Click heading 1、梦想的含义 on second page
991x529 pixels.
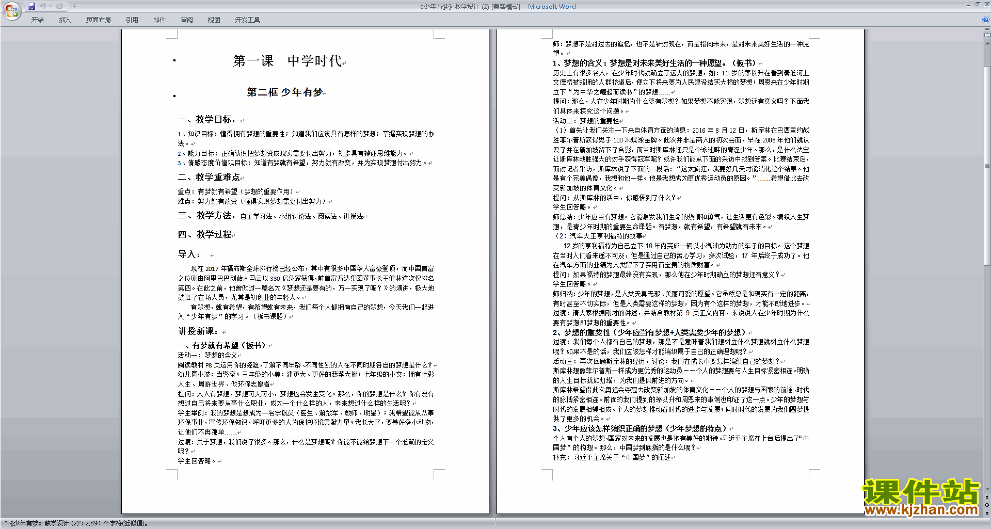point(655,63)
